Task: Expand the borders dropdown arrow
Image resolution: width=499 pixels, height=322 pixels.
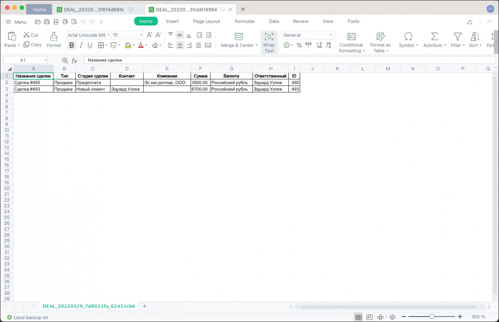Action: coord(106,45)
